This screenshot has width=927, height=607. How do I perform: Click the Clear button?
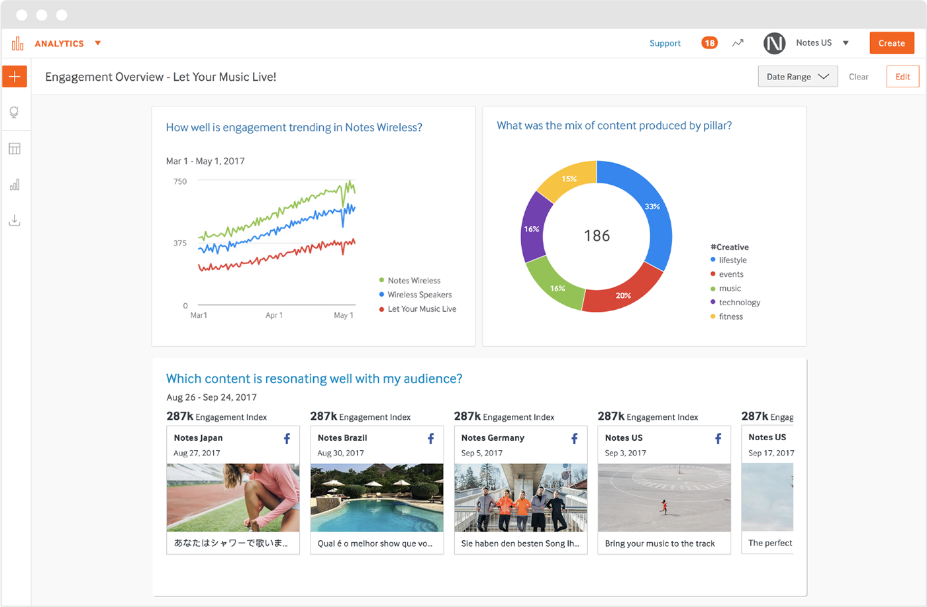pos(858,77)
